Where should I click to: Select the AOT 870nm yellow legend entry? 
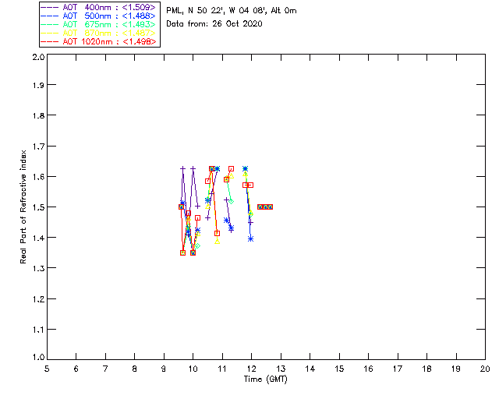point(98,33)
